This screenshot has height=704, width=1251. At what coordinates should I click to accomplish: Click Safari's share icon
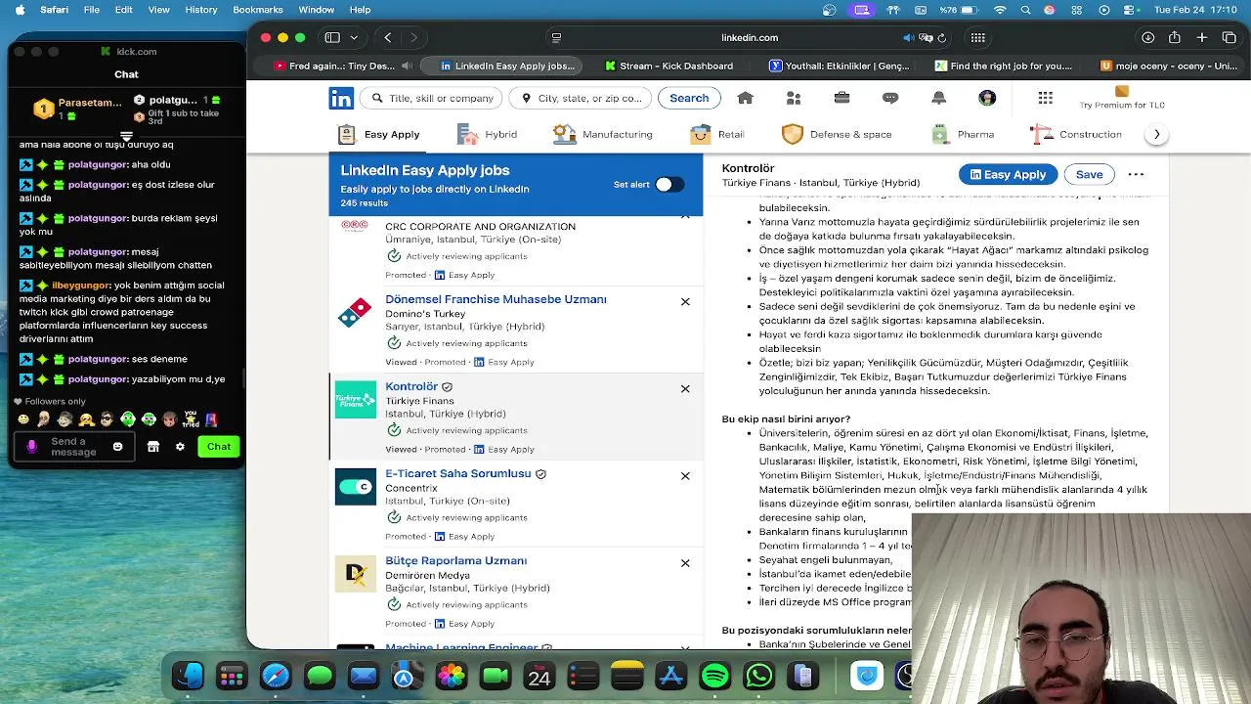pyautogui.click(x=1175, y=37)
